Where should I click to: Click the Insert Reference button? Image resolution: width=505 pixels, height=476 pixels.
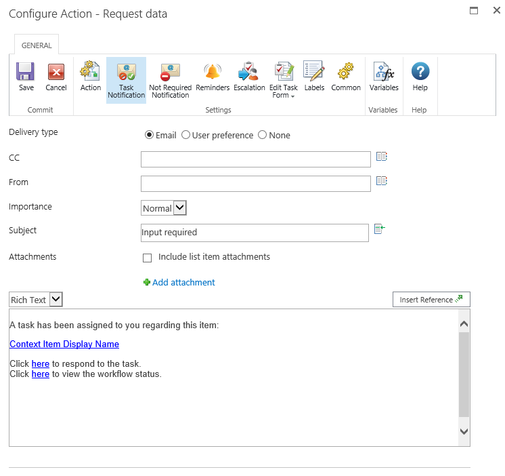431,300
